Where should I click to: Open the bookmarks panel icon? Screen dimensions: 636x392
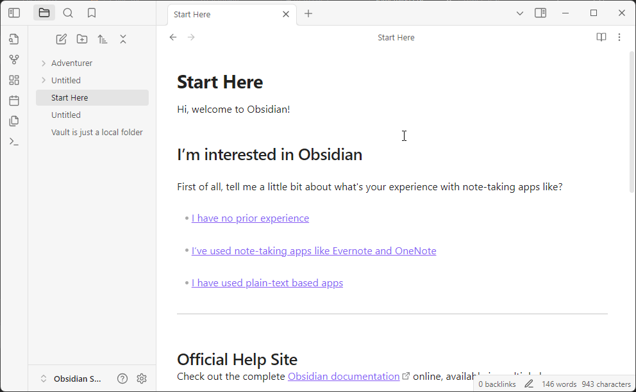92,13
